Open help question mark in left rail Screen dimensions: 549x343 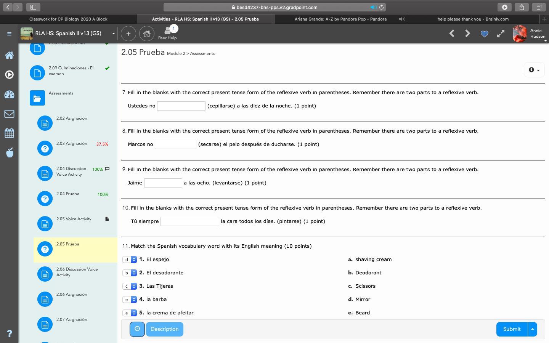pos(10,333)
